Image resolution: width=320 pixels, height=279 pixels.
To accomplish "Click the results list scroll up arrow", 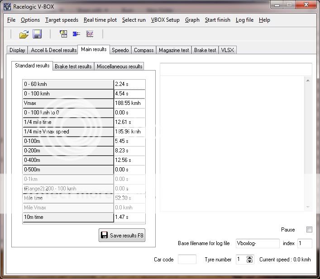I will click(x=308, y=81).
